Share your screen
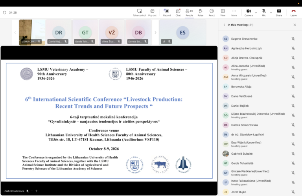The image size is (302, 196). [x=279, y=13]
